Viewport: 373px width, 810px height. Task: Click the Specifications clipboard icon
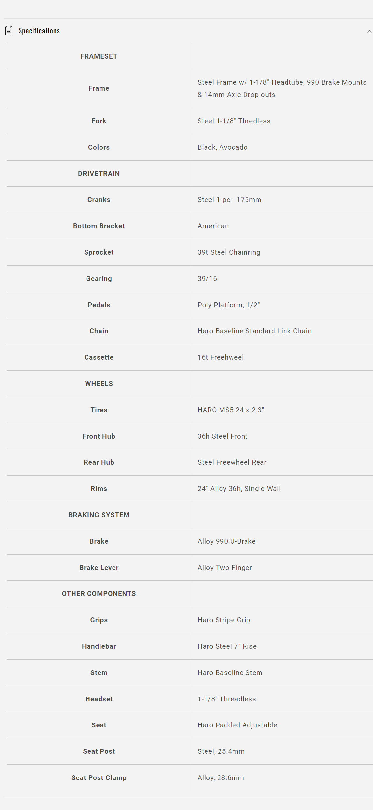pos(9,31)
